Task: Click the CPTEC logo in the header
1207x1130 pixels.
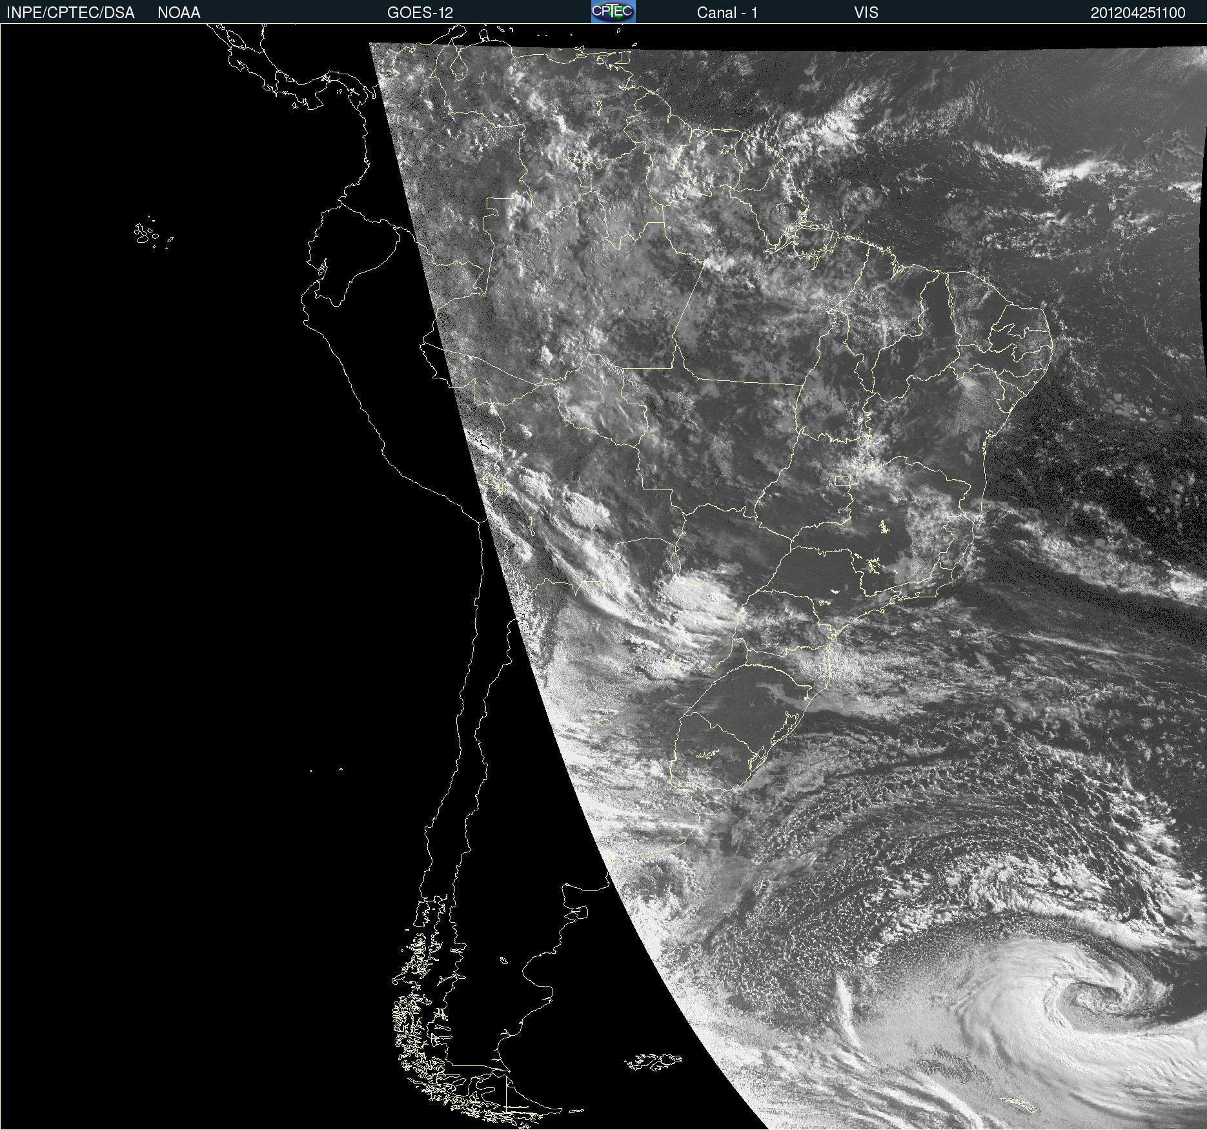Action: [613, 12]
